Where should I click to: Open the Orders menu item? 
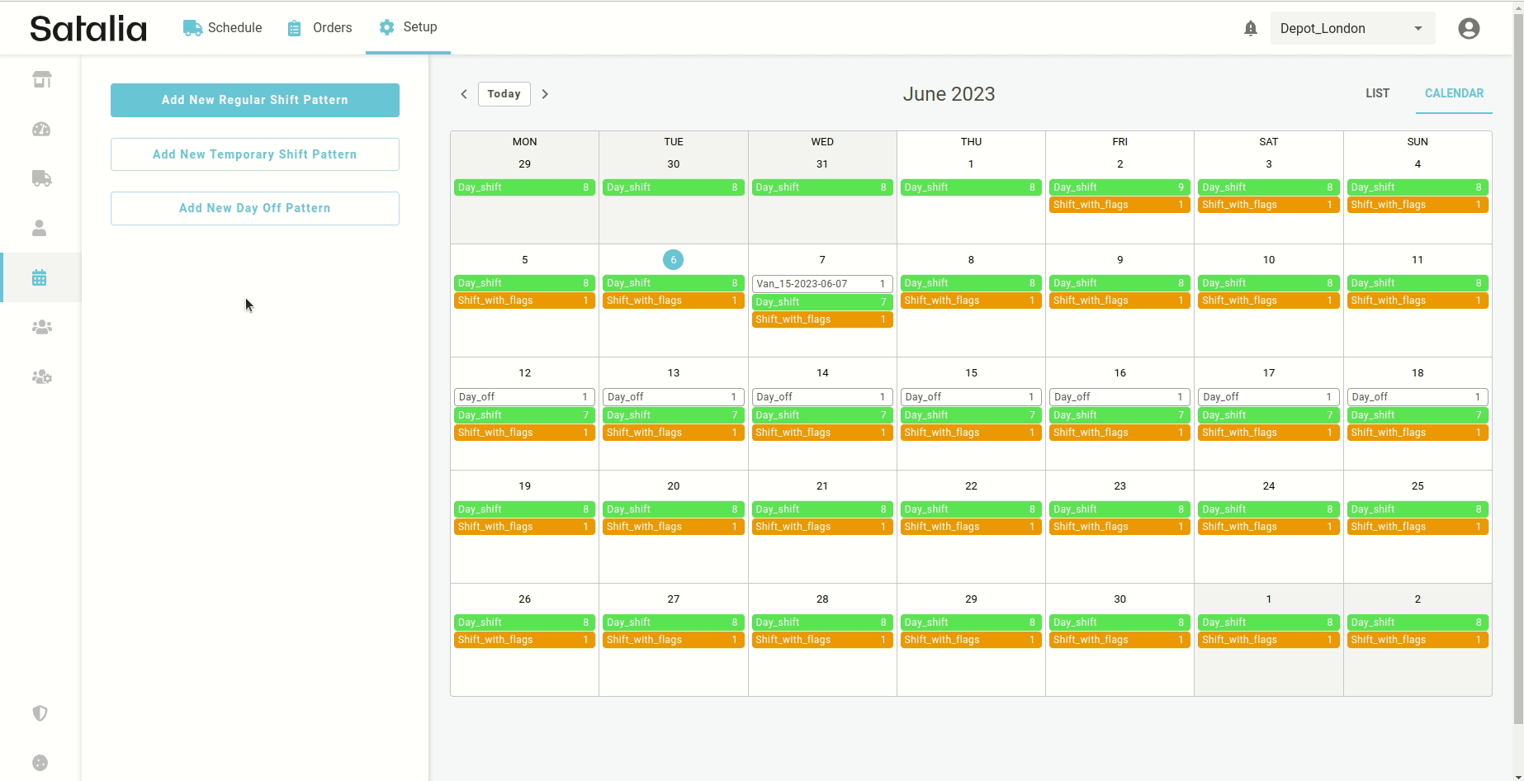[319, 28]
